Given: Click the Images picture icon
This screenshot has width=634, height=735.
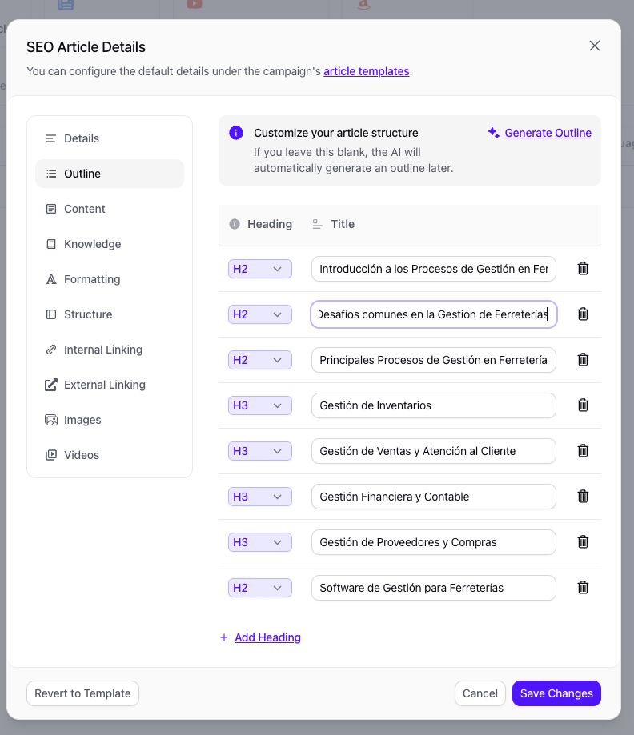Looking at the screenshot, I should [51, 420].
